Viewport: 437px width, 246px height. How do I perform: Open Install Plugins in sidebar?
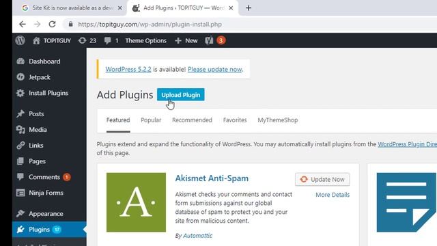tap(49, 93)
